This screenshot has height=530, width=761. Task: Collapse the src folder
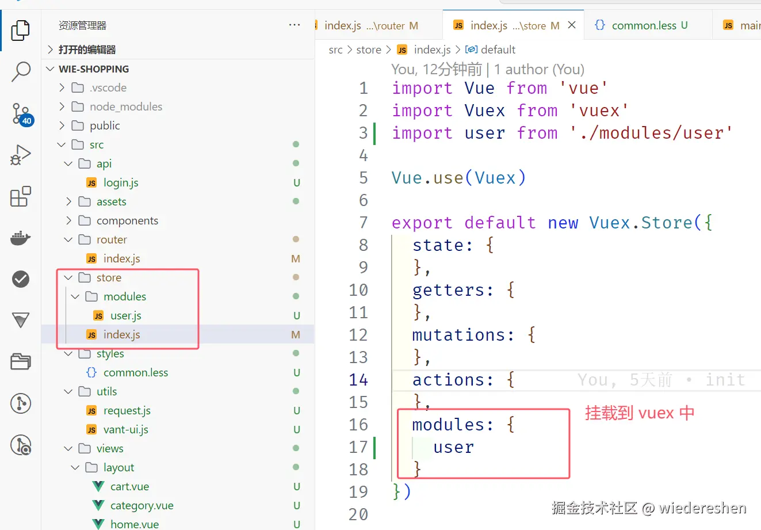(62, 144)
